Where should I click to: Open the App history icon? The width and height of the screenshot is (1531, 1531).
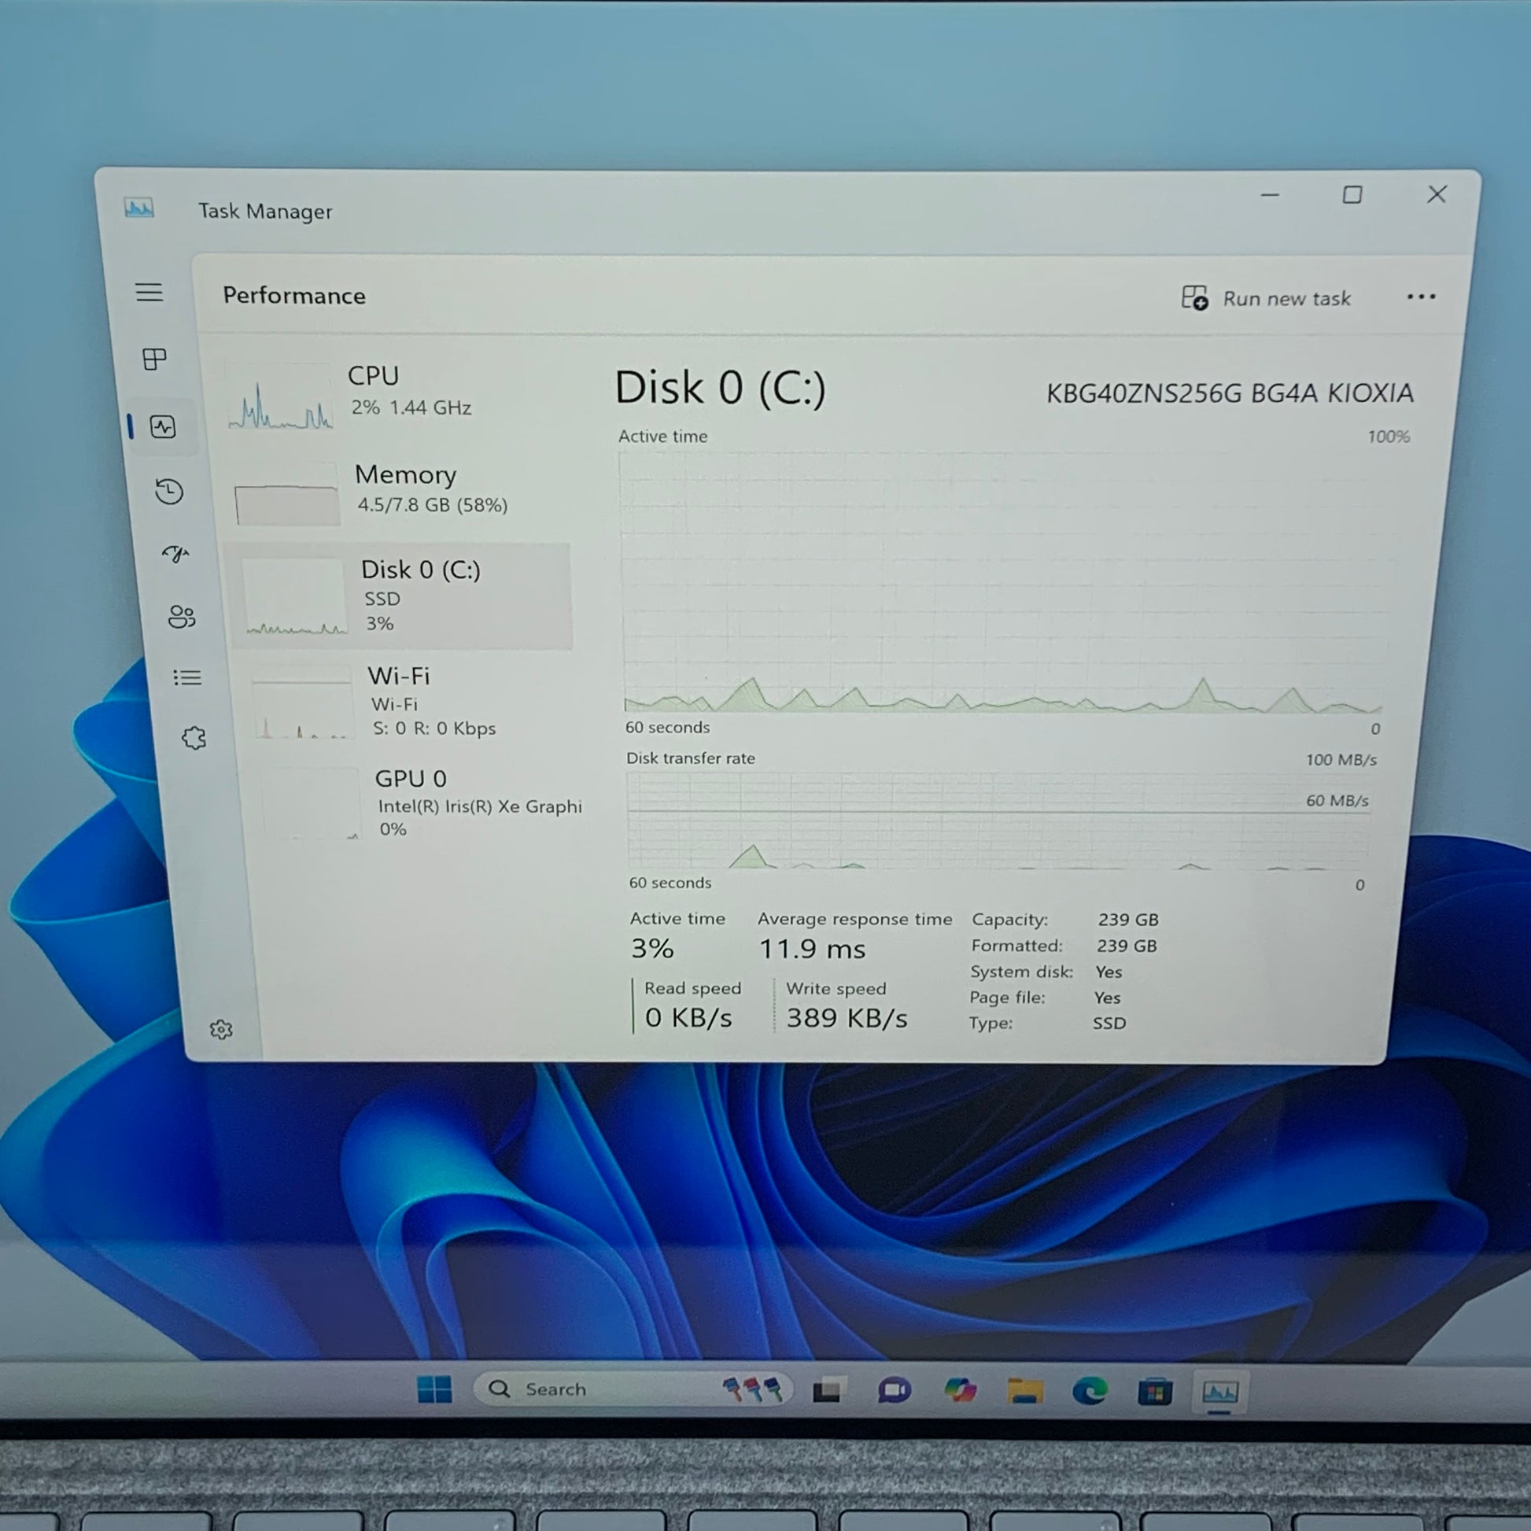[169, 491]
